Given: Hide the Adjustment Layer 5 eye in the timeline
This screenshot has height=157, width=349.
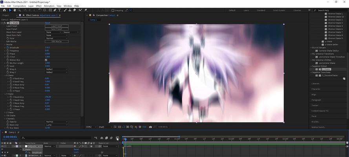Looking at the screenshot, I should pos(2,146).
